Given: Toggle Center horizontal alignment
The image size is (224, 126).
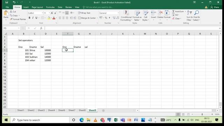Looking at the screenshot, I should 63,18.
